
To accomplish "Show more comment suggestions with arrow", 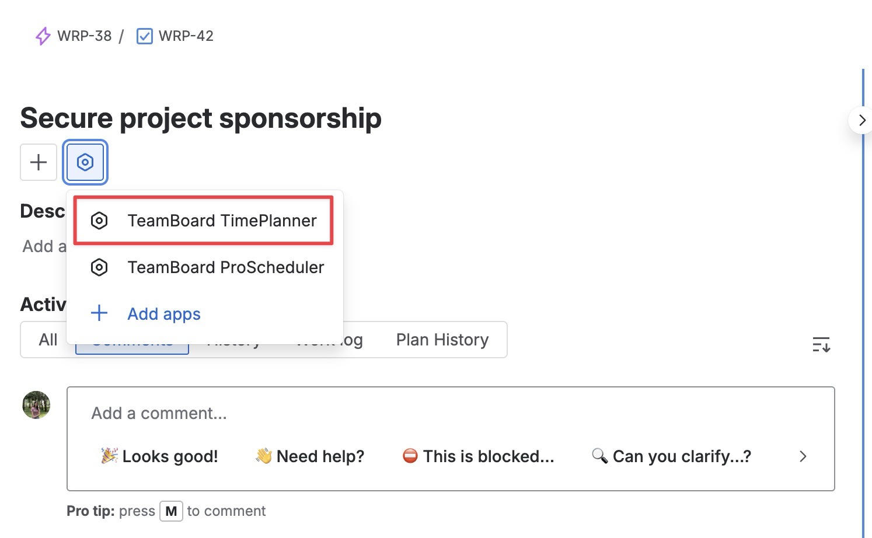I will [x=803, y=456].
